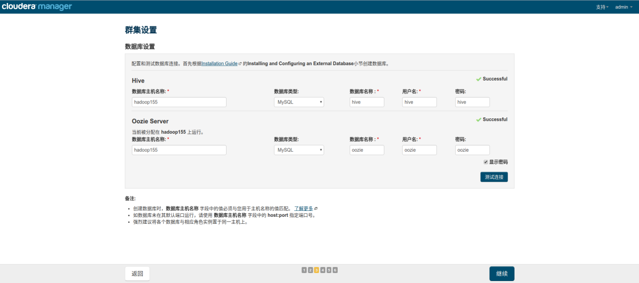639x283 pixels.
Task: Click the Cloudera Manager logo
Action: pos(36,6)
